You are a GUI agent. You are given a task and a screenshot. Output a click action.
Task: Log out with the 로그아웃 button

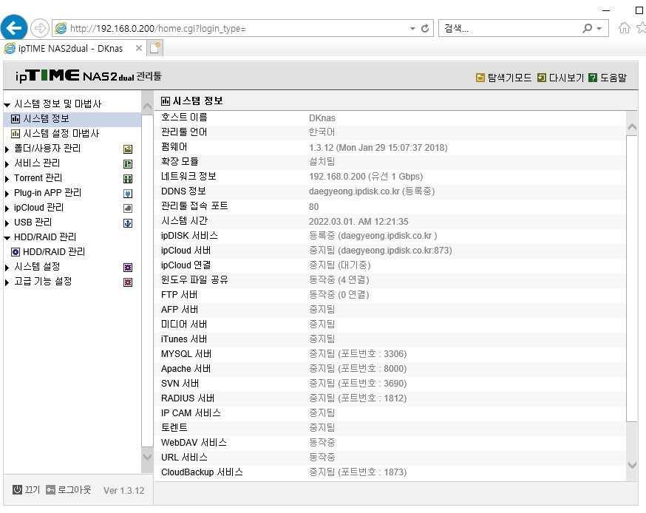coord(69,489)
